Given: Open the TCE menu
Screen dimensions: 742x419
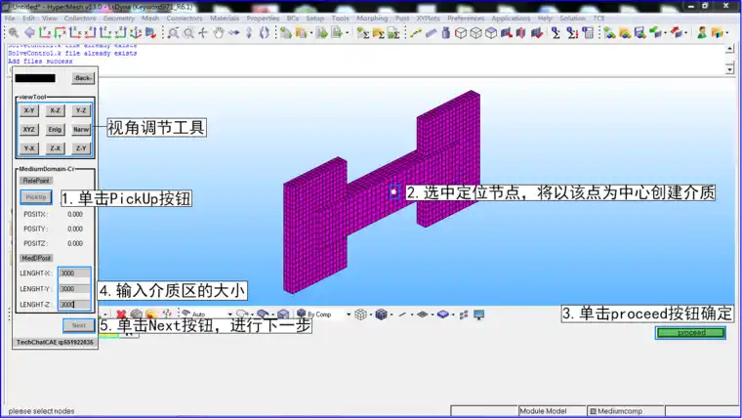Looking at the screenshot, I should point(599,18).
